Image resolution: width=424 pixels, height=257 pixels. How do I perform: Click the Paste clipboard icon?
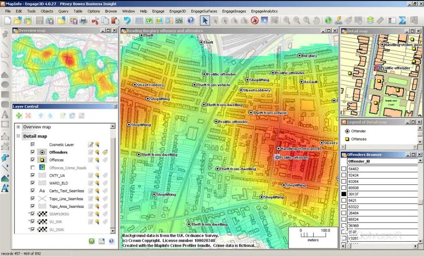(115, 21)
